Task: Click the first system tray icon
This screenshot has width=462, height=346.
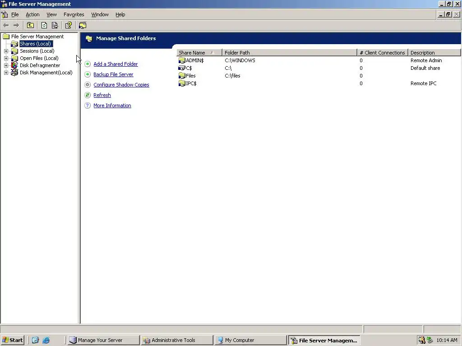Action: click(422, 340)
